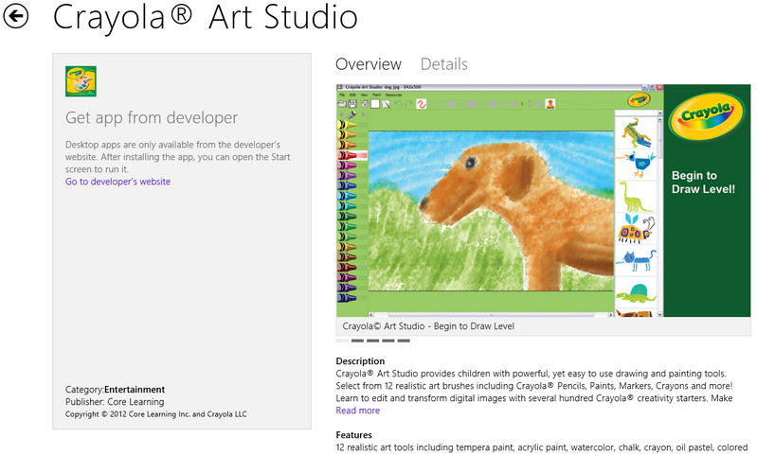Click the Entertainment category label

135,389
